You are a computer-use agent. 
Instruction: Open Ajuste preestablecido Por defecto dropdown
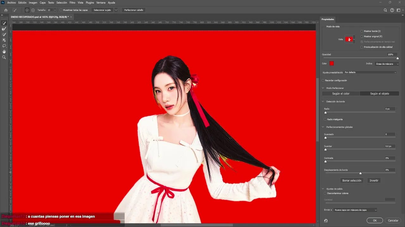[x=370, y=73]
